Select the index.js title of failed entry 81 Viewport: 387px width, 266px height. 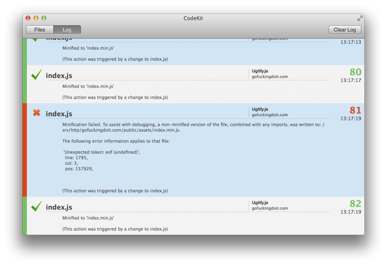click(x=59, y=114)
